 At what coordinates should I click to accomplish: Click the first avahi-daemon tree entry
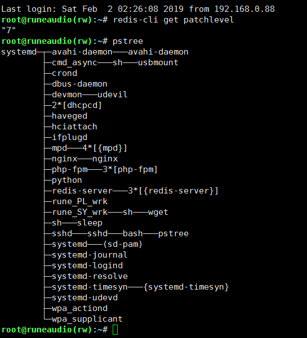[x=82, y=52]
